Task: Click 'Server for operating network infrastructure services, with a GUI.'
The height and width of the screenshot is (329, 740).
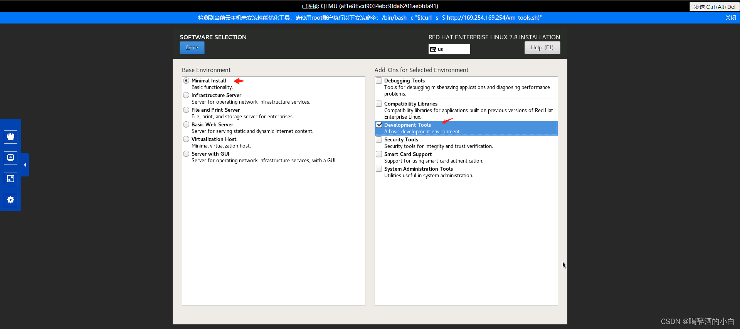Action: 264,161
